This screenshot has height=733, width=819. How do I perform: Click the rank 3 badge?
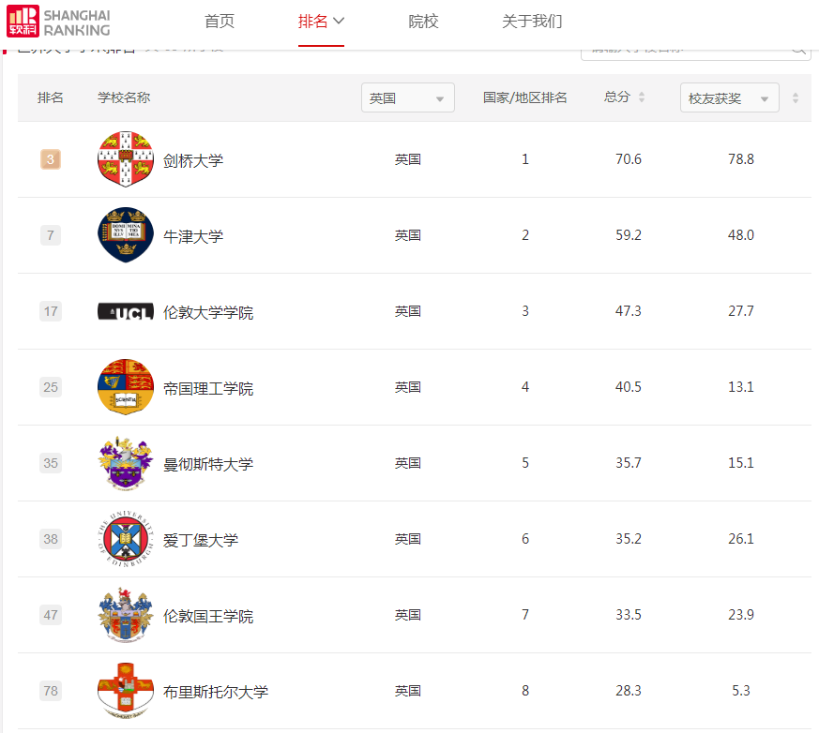[51, 159]
